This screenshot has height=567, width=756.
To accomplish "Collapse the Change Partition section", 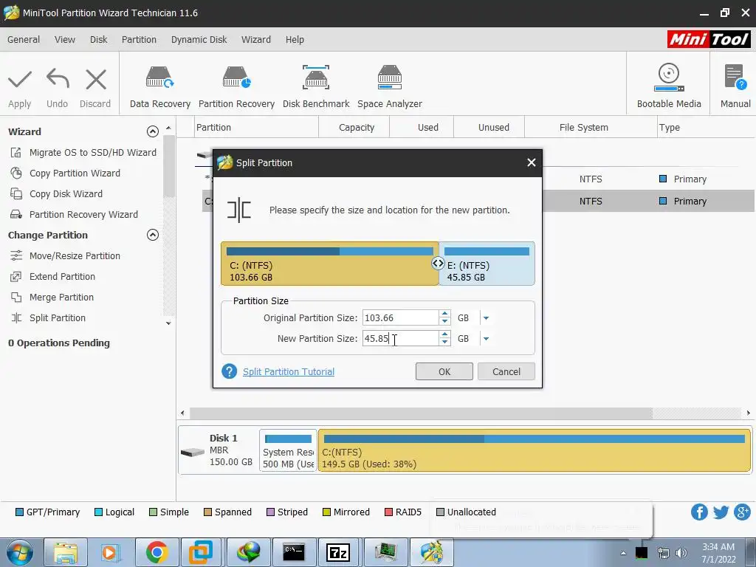I will pos(152,235).
